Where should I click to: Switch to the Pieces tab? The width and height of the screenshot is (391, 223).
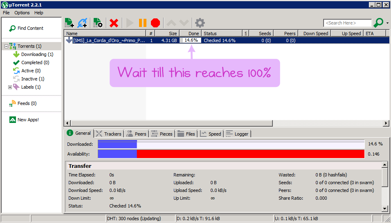coord(162,134)
